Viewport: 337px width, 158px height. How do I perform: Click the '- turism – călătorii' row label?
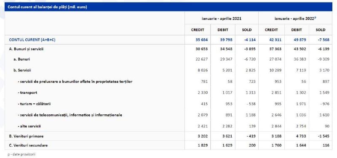click(x=34, y=104)
